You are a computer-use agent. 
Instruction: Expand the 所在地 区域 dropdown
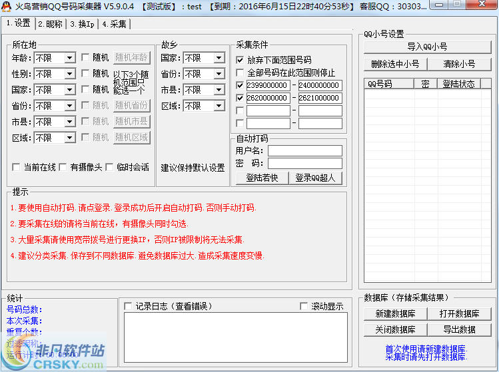55,137
